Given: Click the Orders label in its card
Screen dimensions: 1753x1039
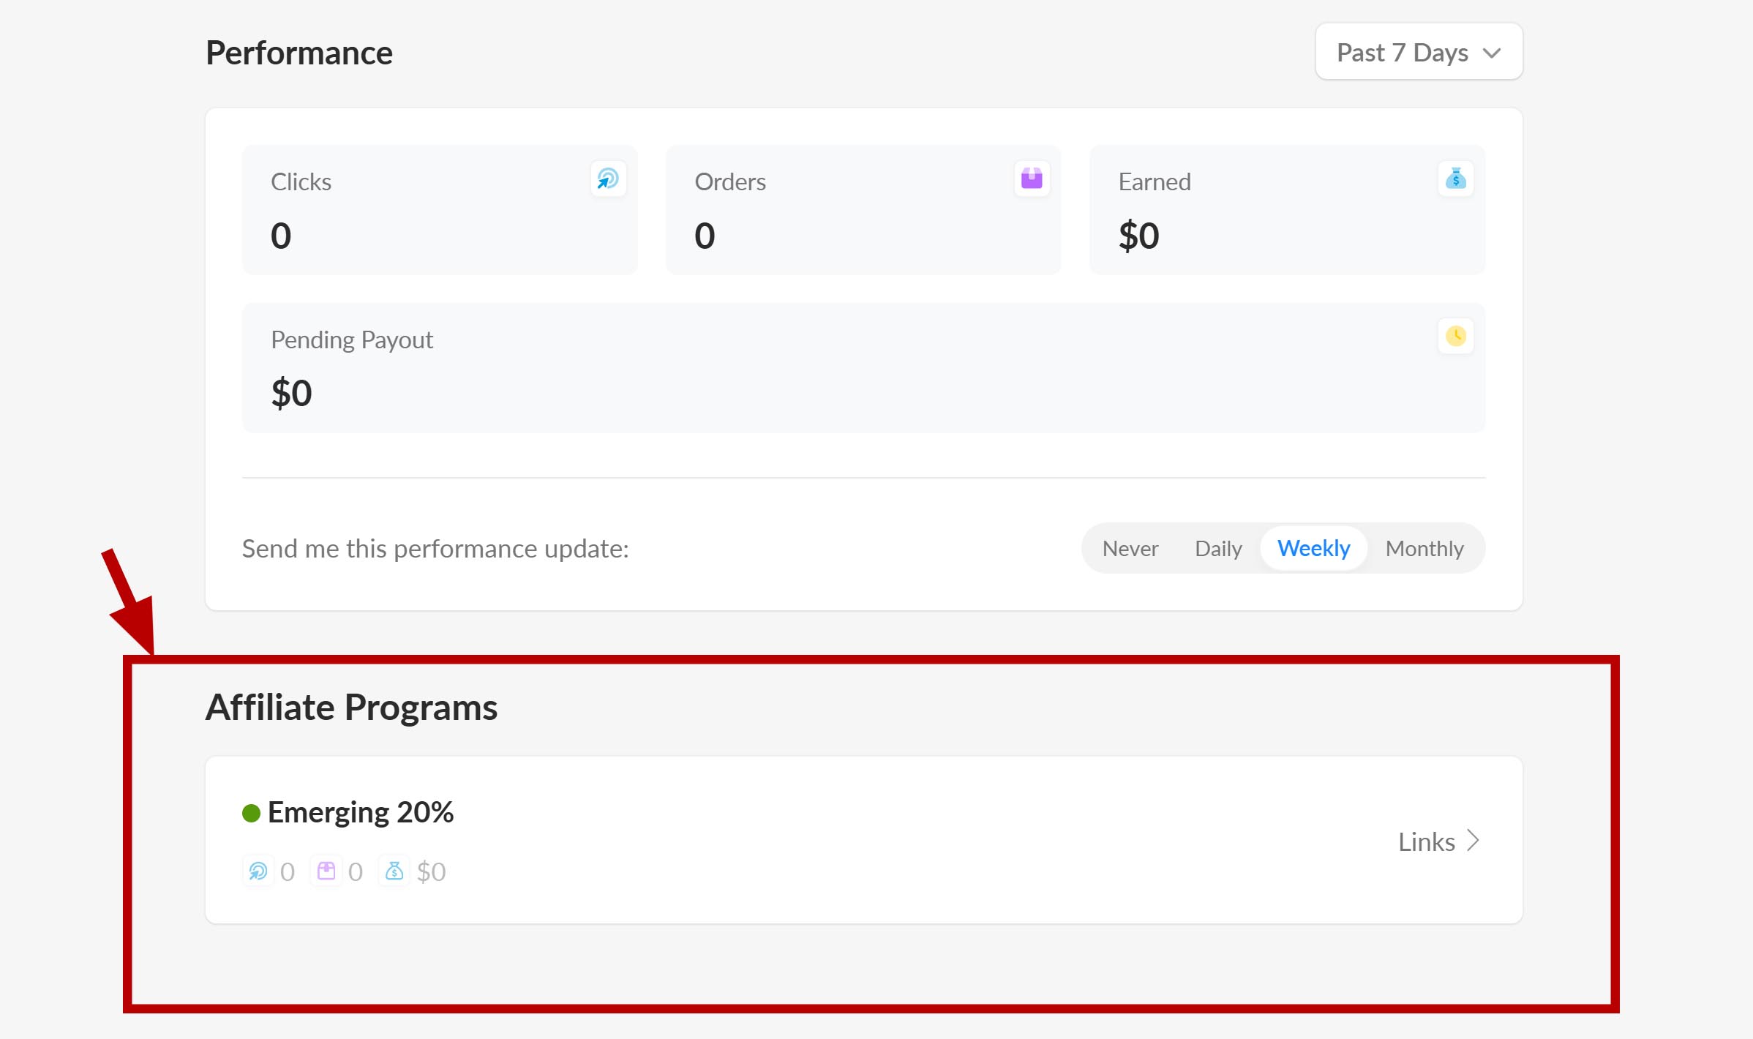Looking at the screenshot, I should [x=730, y=181].
